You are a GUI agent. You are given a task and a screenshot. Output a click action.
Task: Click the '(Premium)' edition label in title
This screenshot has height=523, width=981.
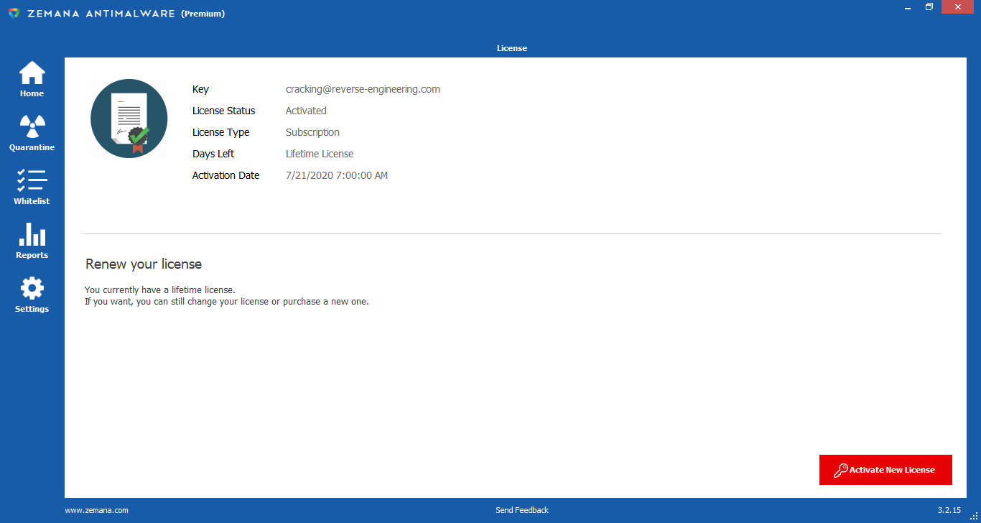203,14
